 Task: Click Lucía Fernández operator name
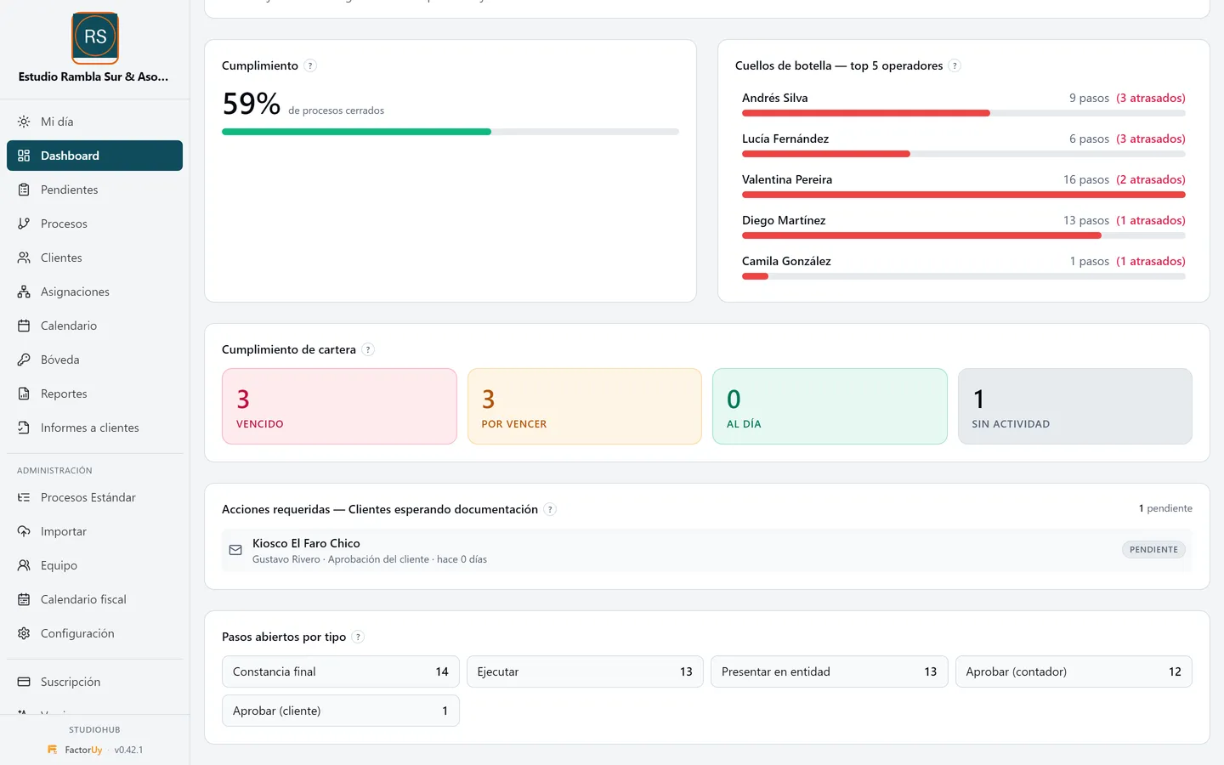785,139
